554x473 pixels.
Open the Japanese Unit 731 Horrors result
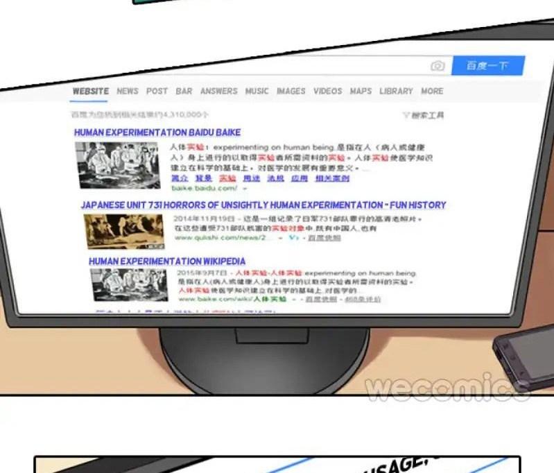click(x=263, y=205)
